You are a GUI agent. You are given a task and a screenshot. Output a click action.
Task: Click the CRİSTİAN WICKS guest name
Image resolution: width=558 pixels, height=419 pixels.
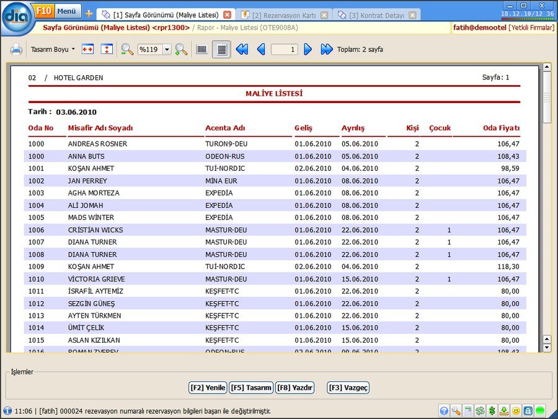pos(95,230)
